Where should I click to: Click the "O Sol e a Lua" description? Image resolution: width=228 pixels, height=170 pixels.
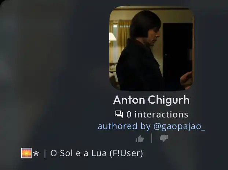click(x=78, y=153)
